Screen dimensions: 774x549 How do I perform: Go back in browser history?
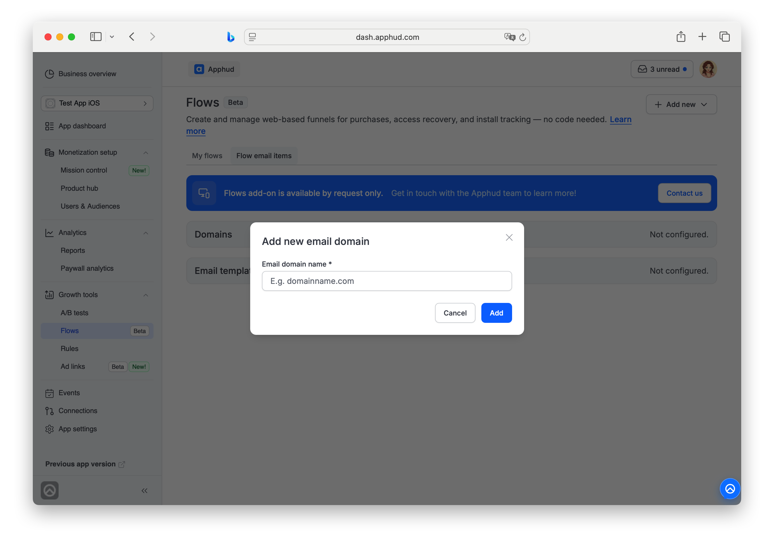click(x=132, y=37)
